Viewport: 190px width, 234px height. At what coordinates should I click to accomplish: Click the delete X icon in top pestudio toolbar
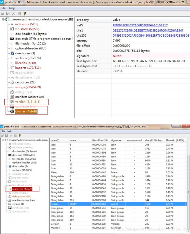coord(13,14)
